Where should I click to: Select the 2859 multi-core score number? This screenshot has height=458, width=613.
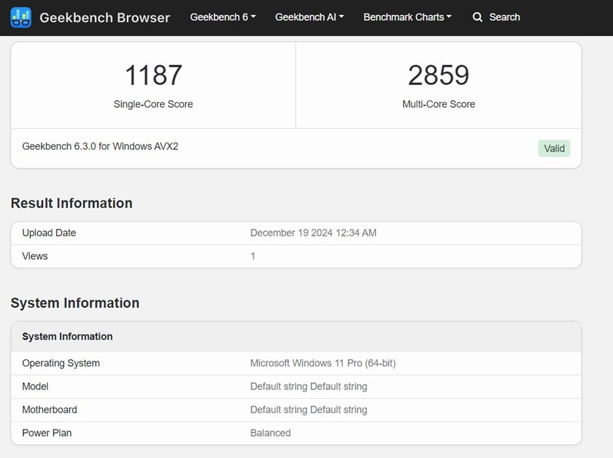tap(438, 75)
